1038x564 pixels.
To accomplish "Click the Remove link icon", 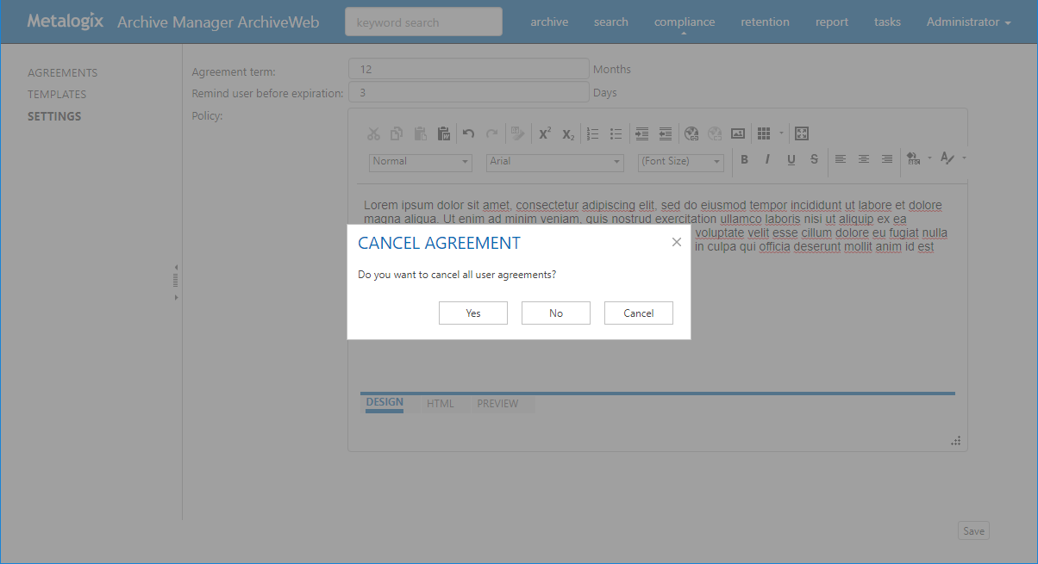I will (x=714, y=133).
